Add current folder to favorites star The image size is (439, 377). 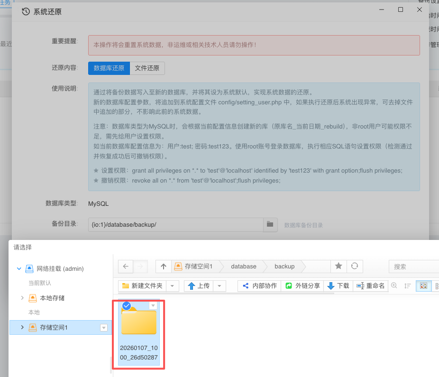pyautogui.click(x=338, y=267)
